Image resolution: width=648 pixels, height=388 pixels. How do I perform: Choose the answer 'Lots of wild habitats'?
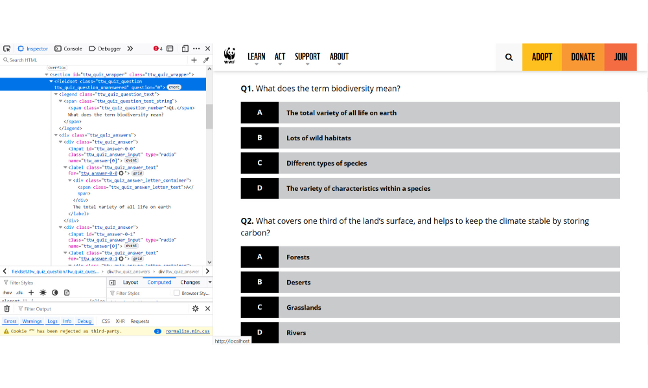[430, 138]
